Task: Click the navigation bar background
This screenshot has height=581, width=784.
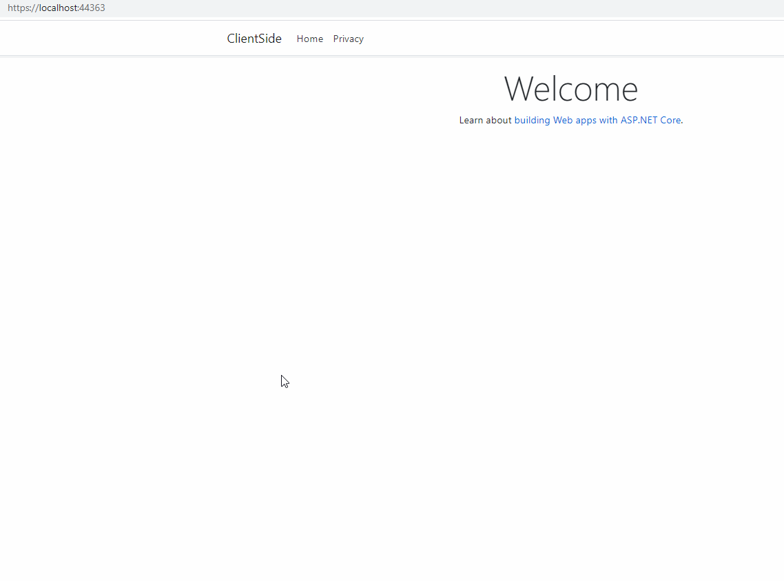Action: click(x=551, y=38)
